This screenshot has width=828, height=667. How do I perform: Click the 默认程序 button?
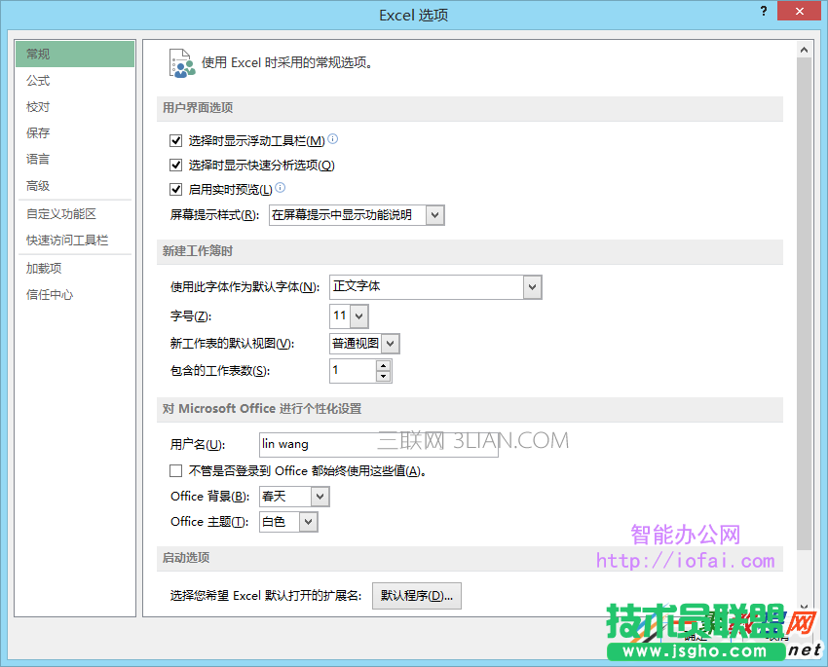(416, 595)
